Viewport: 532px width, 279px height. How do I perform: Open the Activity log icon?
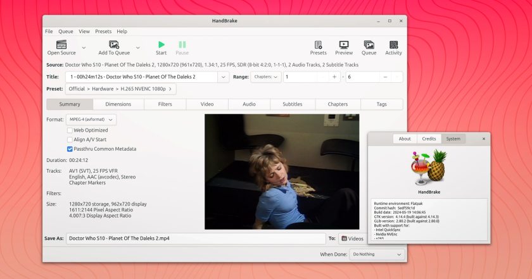393,44
